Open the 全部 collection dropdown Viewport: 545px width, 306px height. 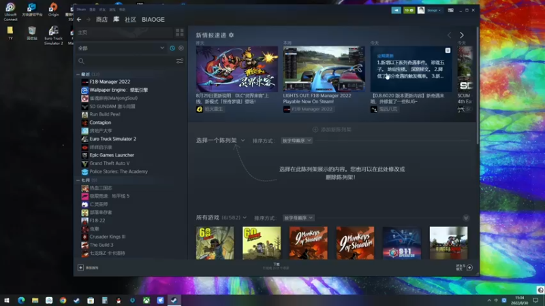tap(121, 48)
